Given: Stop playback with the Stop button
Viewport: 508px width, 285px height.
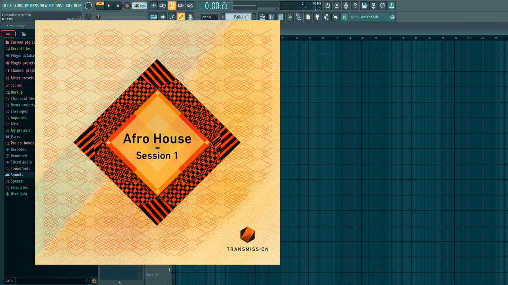Looking at the screenshot, I should tap(118, 6).
